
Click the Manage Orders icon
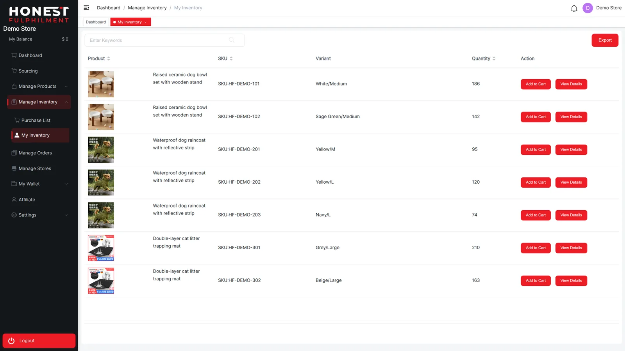point(14,153)
